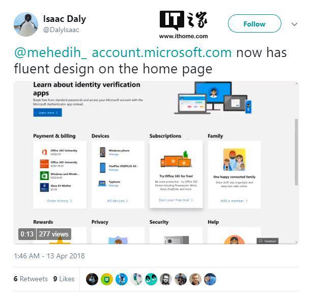Click the green Windows app icon

[x=44, y=176]
